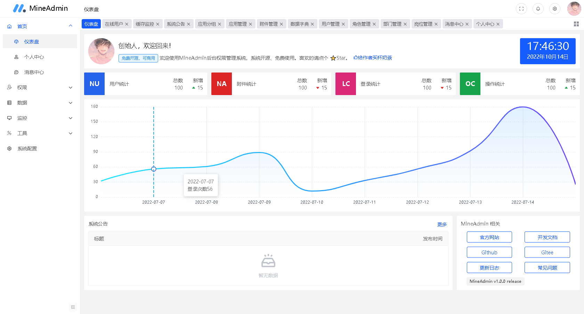Close the 在线用户 tab
Image resolution: width=584 pixels, height=314 pixels.
[127, 24]
